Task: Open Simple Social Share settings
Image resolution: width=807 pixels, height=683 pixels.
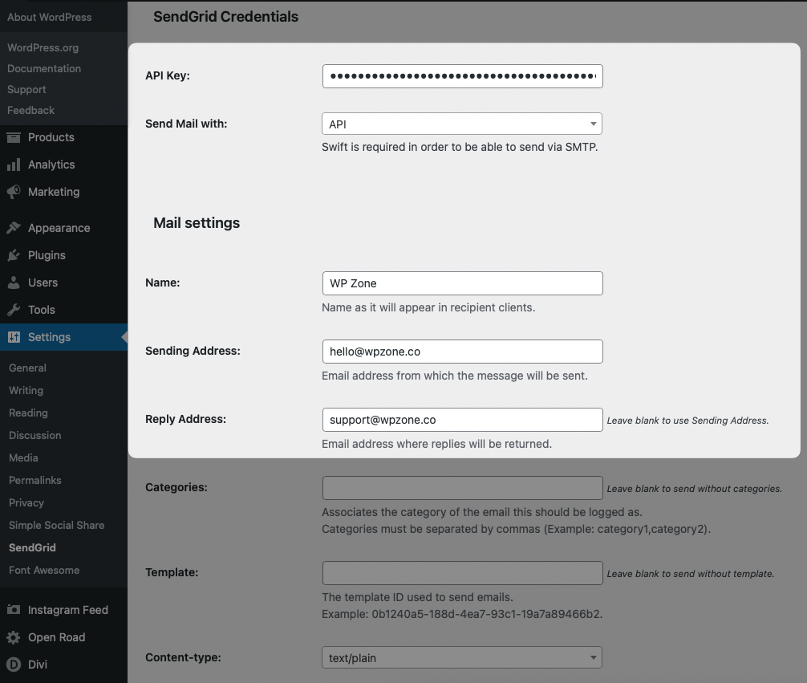Action: 57,526
